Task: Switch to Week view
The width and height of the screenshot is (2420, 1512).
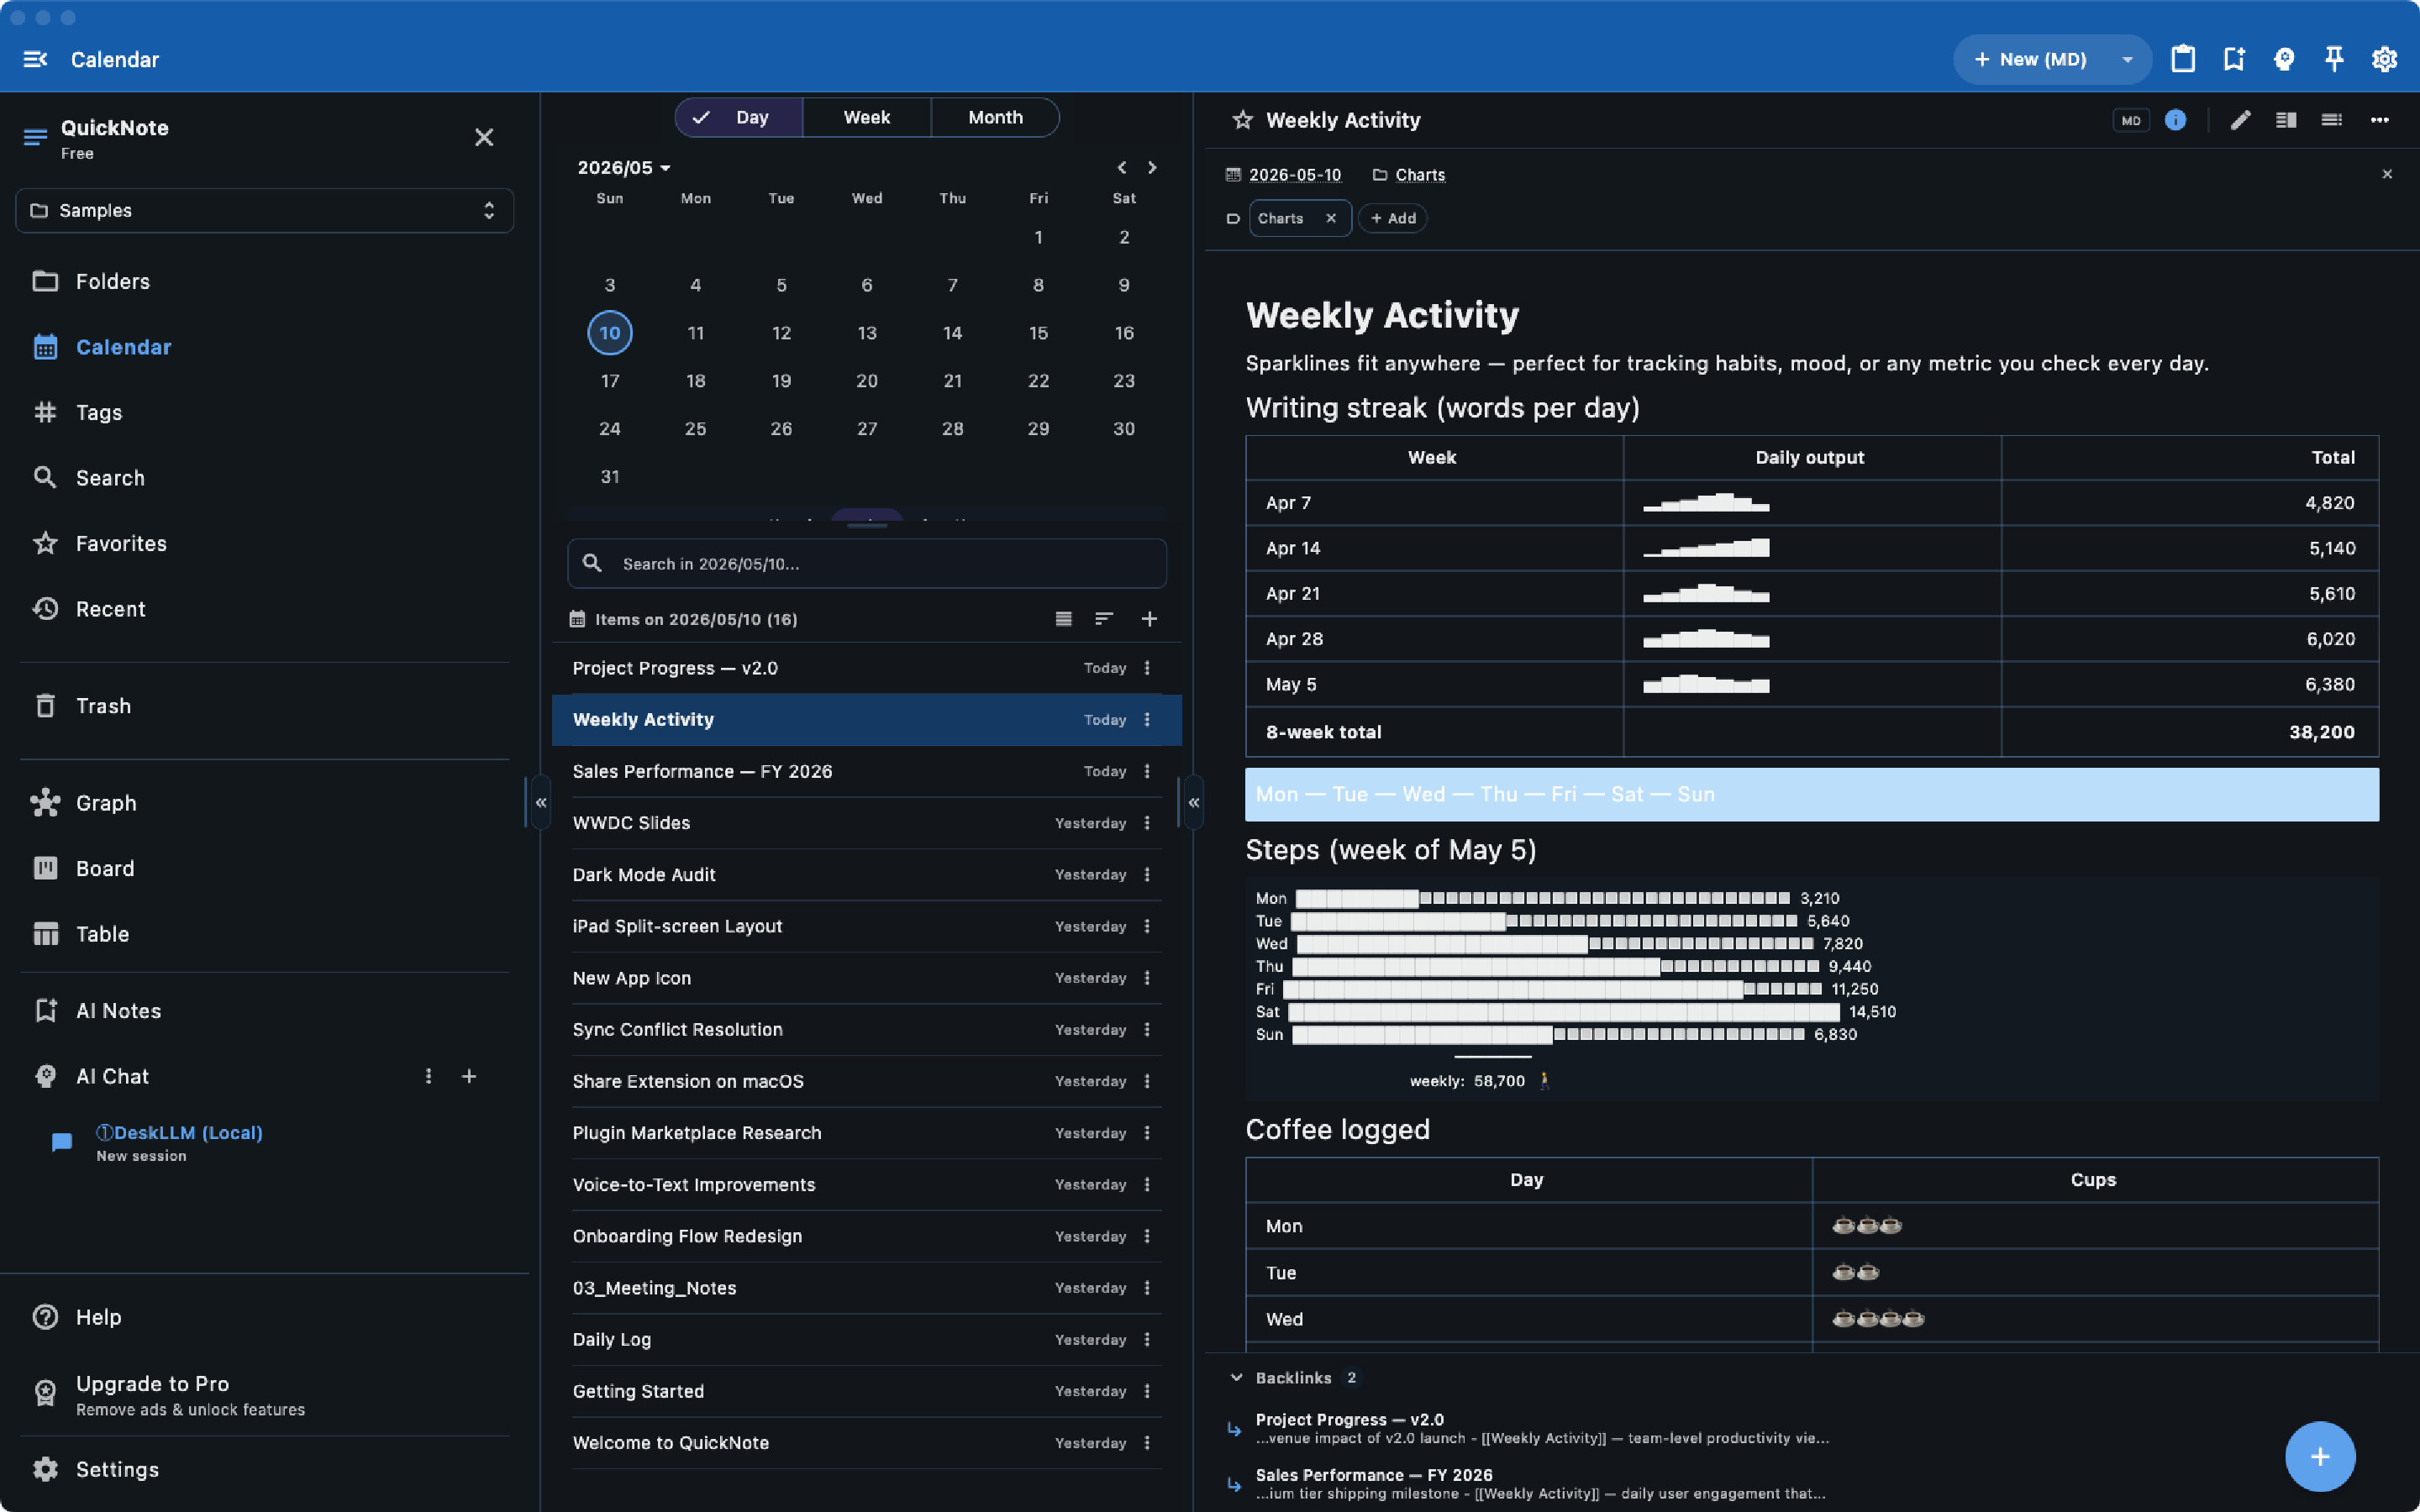Action: pyautogui.click(x=866, y=117)
